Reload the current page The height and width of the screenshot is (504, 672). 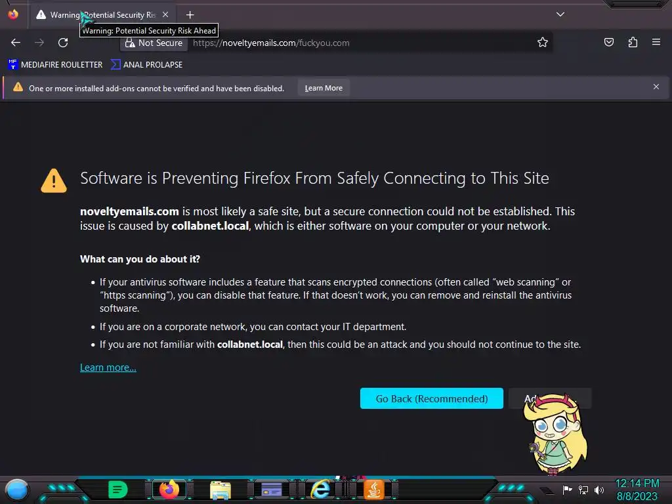coord(63,43)
